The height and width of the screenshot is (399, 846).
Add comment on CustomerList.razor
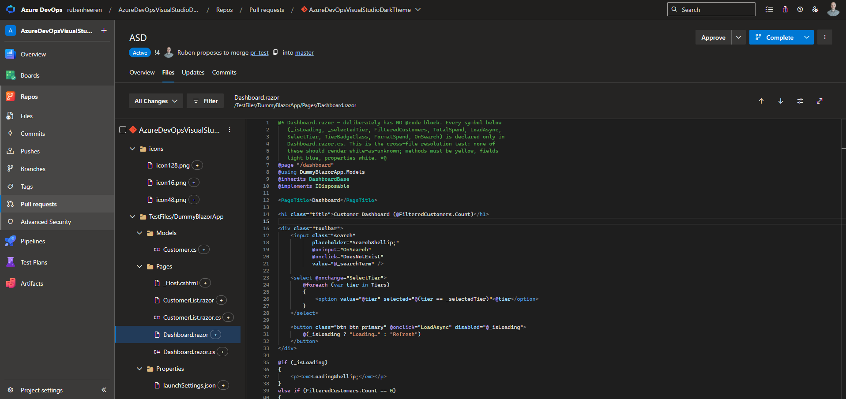click(222, 300)
